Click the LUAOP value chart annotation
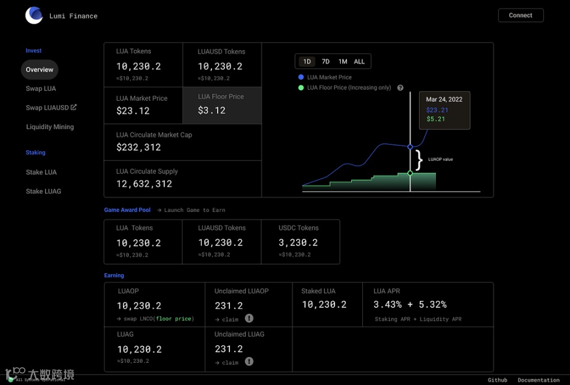This screenshot has width=570, height=385. (x=440, y=159)
